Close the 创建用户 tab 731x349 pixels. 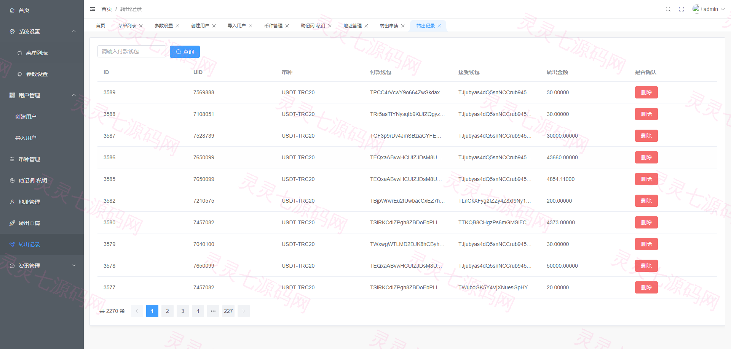(x=214, y=26)
